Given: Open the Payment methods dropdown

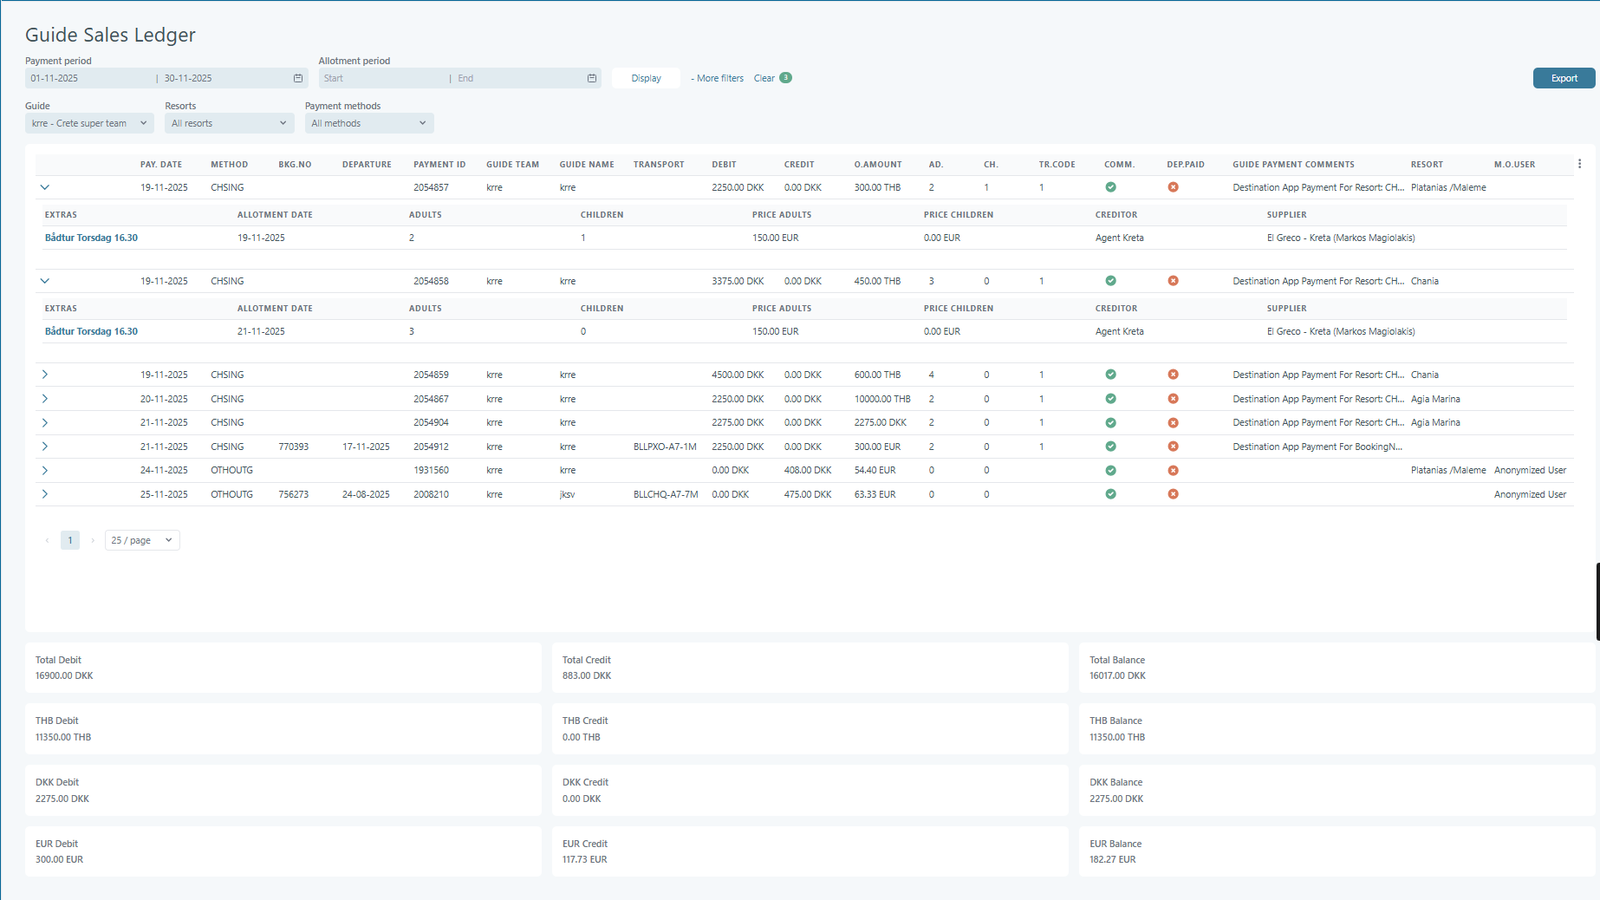Looking at the screenshot, I should click(368, 123).
